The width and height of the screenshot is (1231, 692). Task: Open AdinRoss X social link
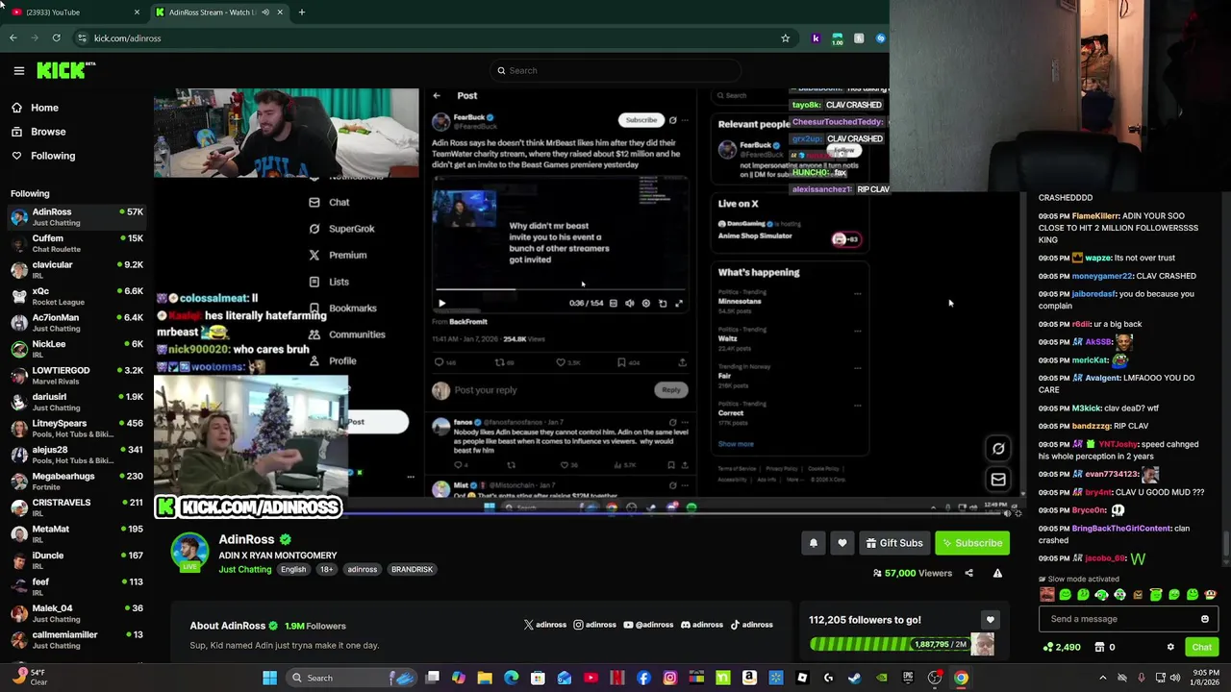[544, 625]
